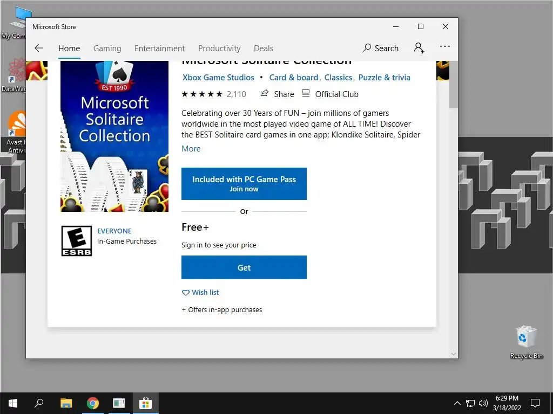Click the Official Club icon

click(x=306, y=93)
